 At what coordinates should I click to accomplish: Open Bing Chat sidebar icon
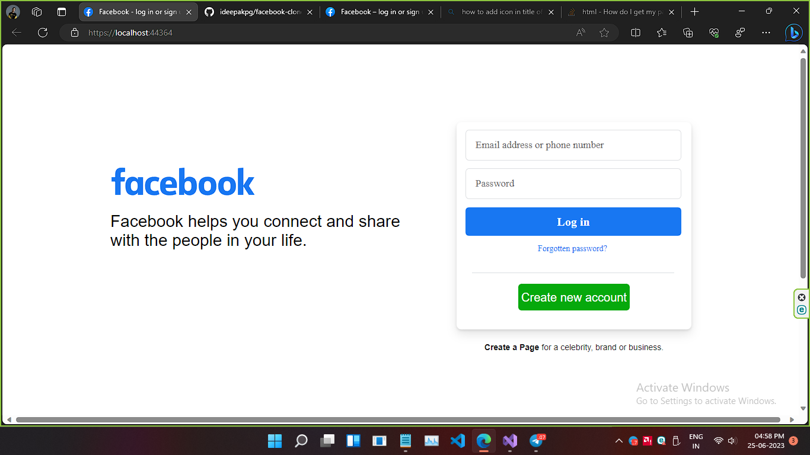pyautogui.click(x=794, y=33)
